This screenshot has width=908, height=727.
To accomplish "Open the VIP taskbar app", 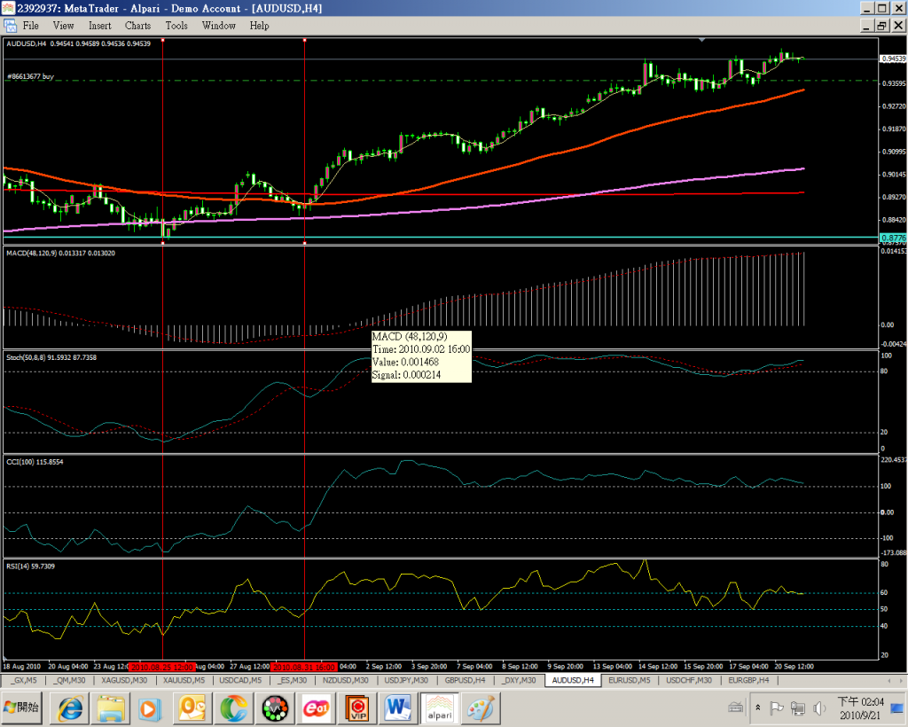I will tap(357, 708).
